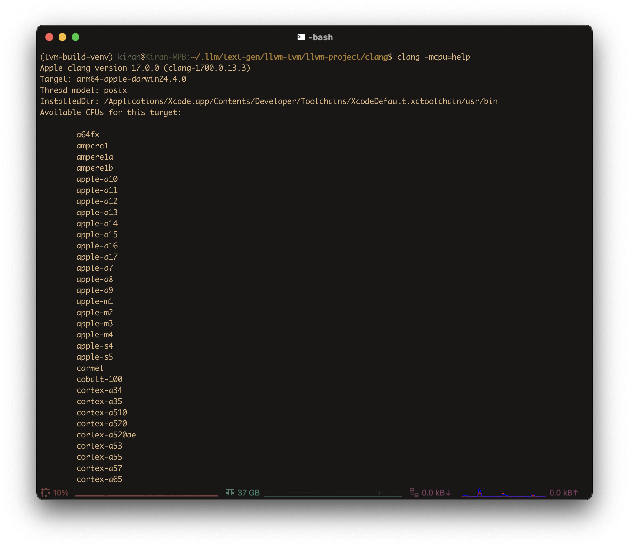Click the 0.0 kB download rate
629x548 pixels.
coord(436,493)
